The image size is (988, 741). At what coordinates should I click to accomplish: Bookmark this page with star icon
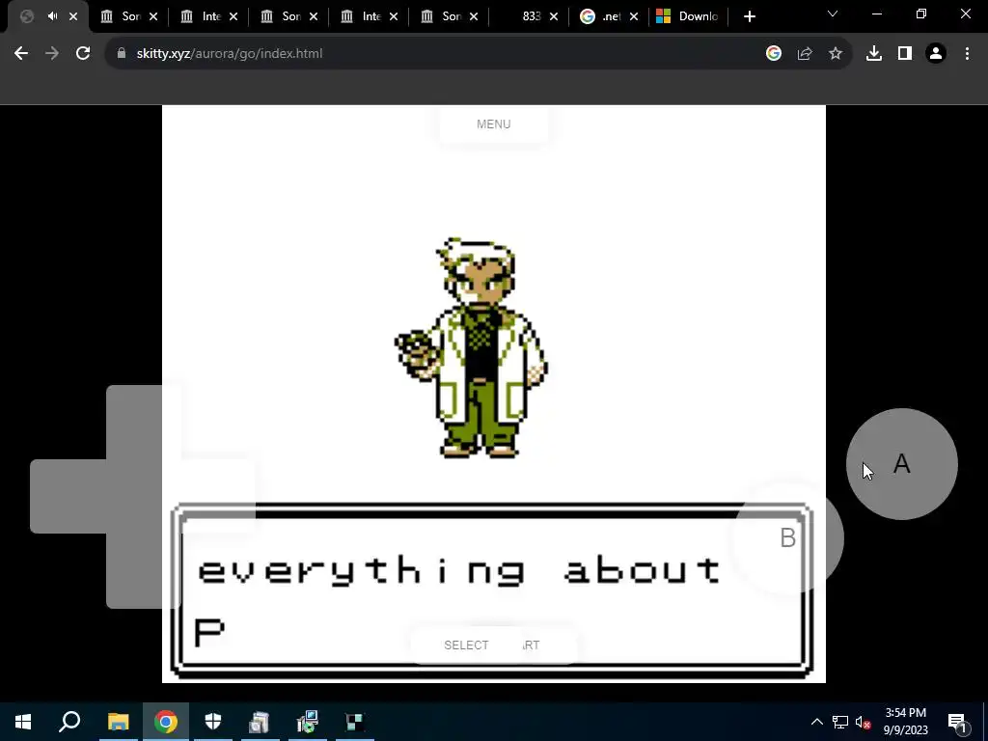tap(836, 54)
